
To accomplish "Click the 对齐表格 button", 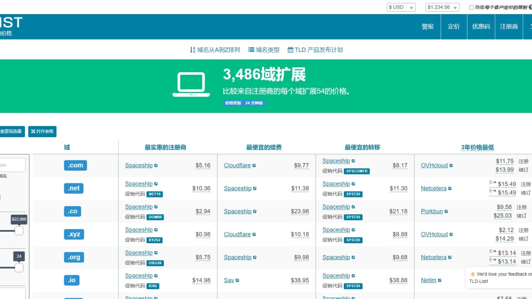I will 42,131.
